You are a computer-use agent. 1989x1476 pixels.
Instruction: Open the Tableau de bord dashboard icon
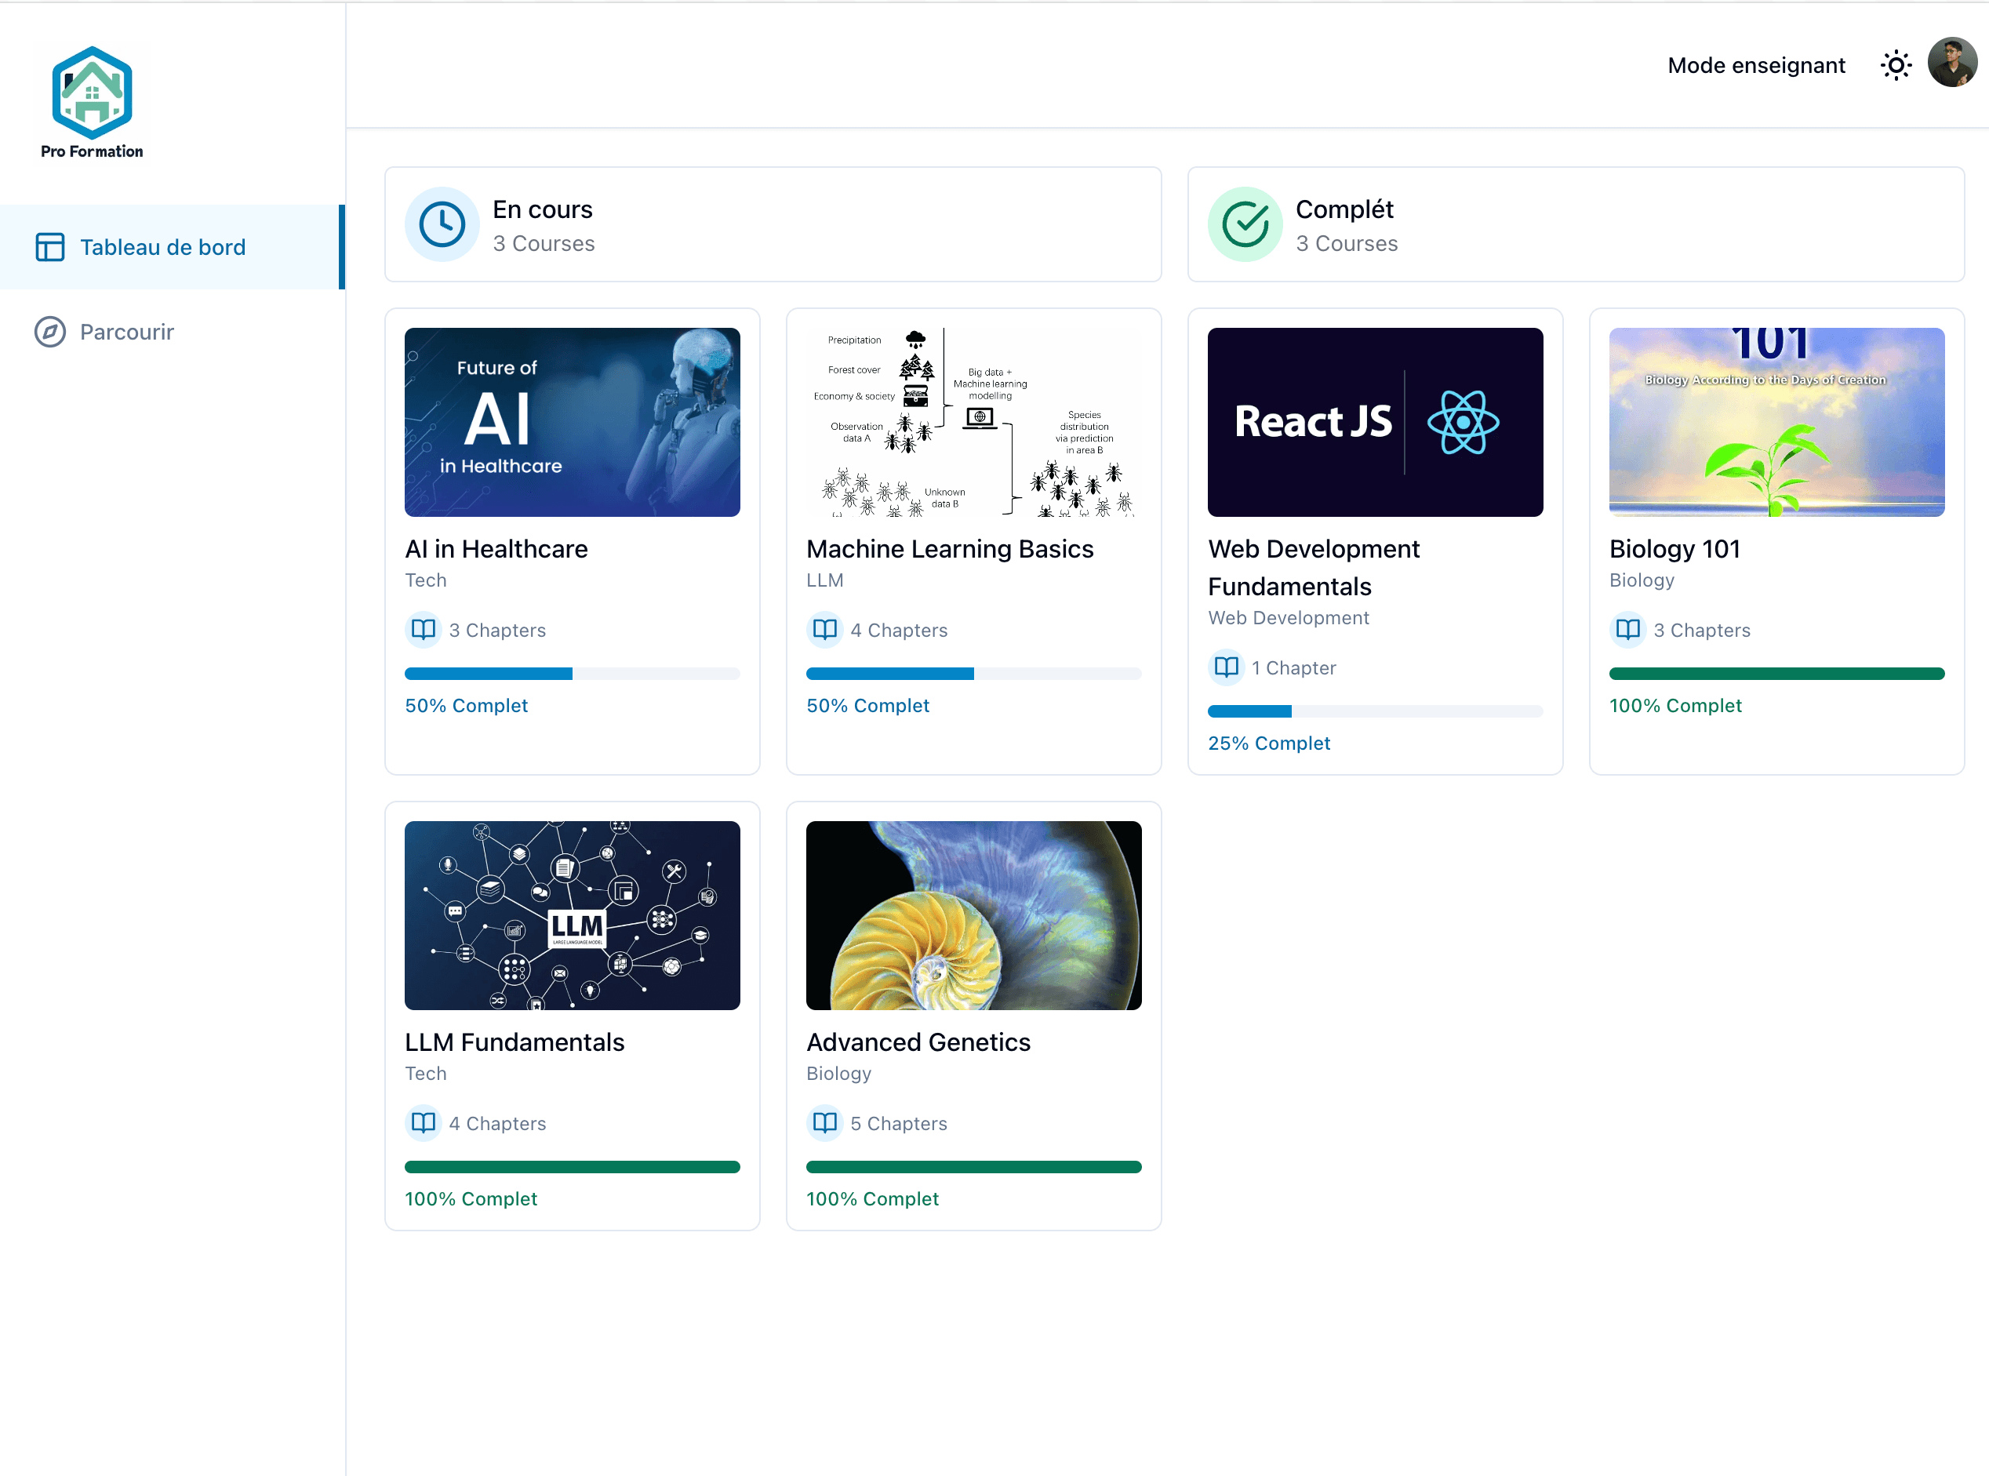tap(51, 246)
